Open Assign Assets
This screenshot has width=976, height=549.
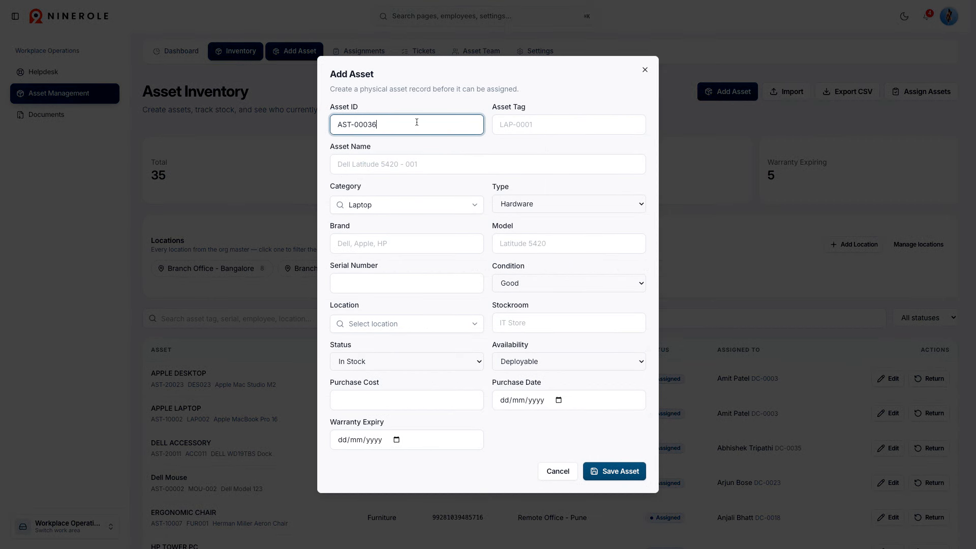(921, 91)
